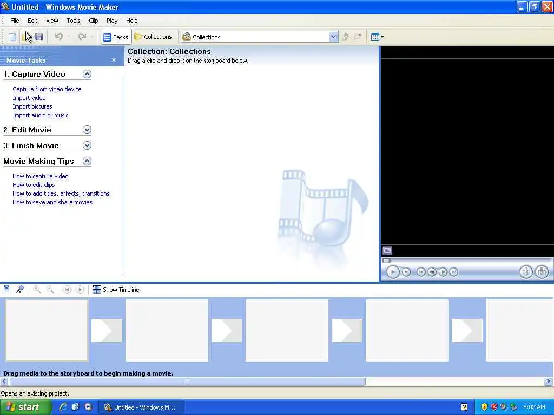Close the Movie Tasks pane
The width and height of the screenshot is (554, 415).
pos(114,61)
